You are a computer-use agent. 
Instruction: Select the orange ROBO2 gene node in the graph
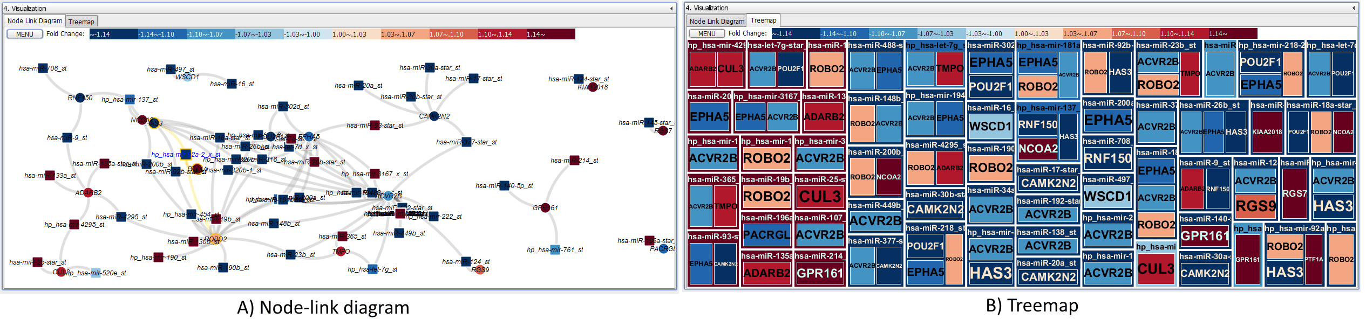215,239
